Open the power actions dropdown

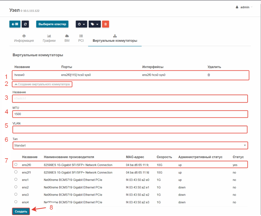tap(81, 24)
